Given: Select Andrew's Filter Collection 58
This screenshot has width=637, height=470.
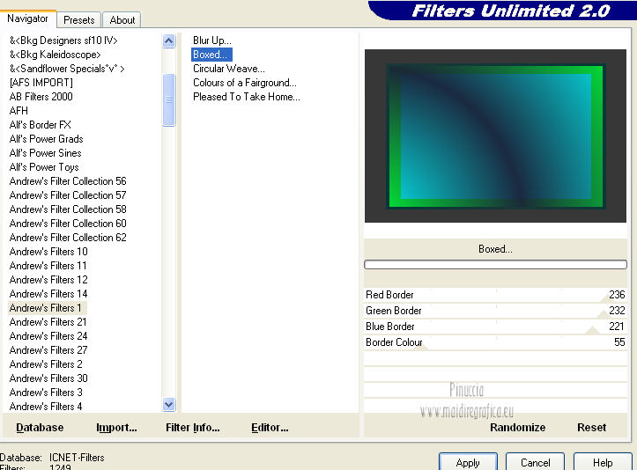Looking at the screenshot, I should coord(68,209).
